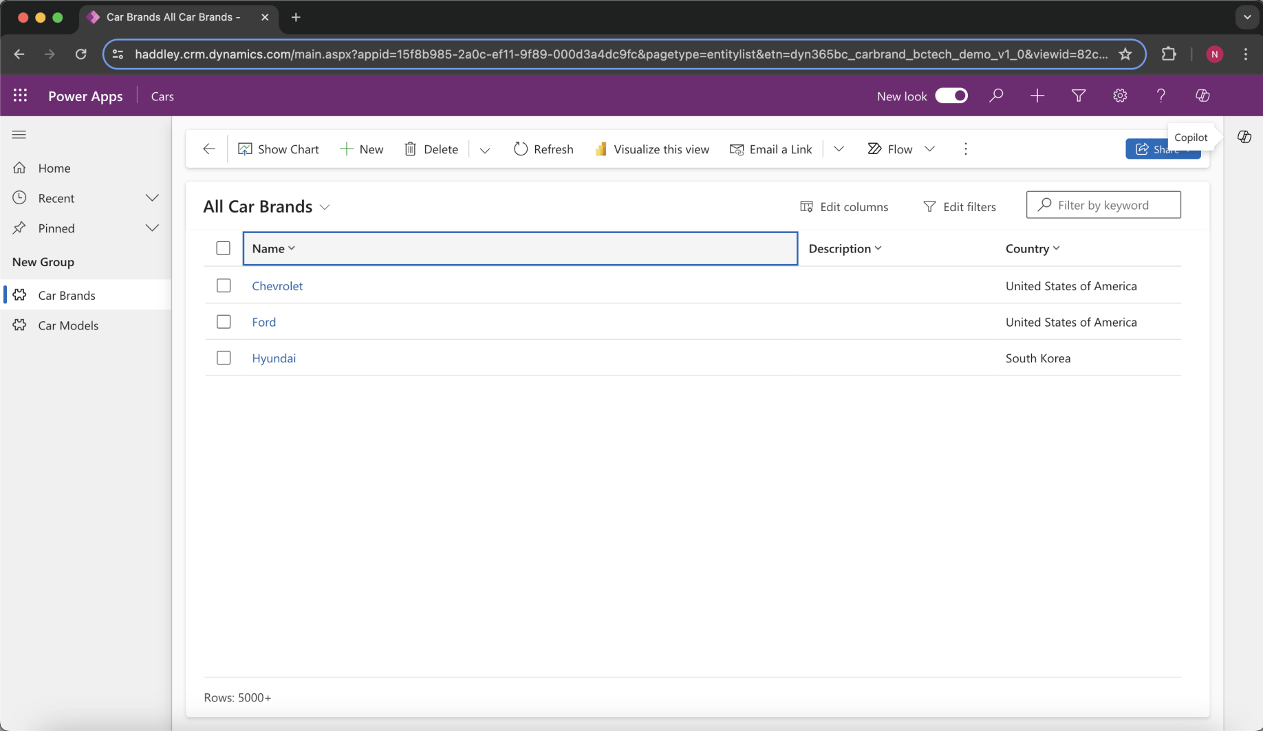Check the Chevrolet row checkbox
Image resolution: width=1263 pixels, height=731 pixels.
[224, 285]
